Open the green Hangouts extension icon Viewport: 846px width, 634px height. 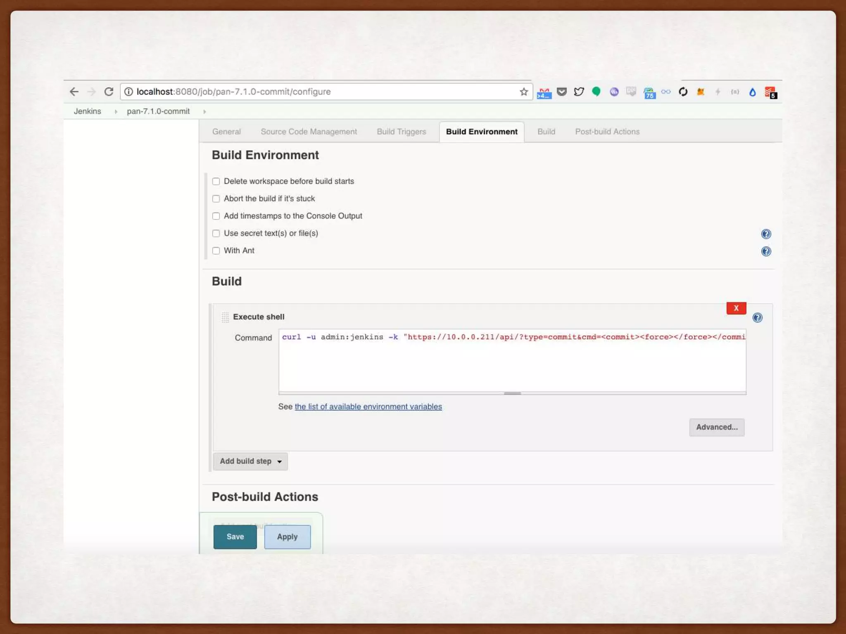point(596,92)
